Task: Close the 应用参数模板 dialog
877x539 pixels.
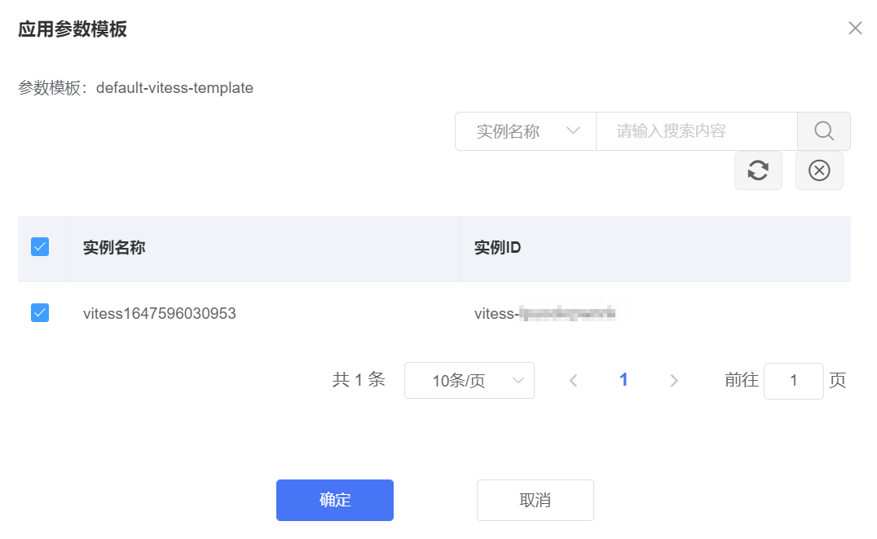Action: point(855,29)
